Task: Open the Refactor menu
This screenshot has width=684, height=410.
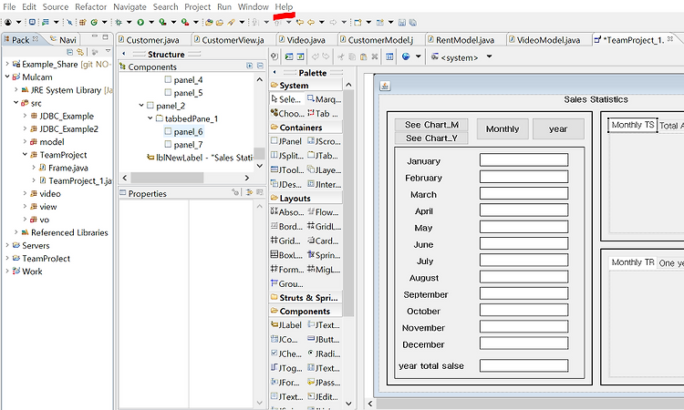Action: pyautogui.click(x=90, y=7)
